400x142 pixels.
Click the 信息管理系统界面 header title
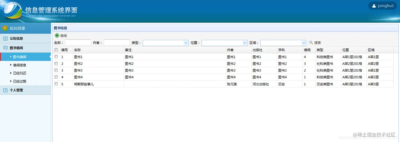click(x=51, y=10)
